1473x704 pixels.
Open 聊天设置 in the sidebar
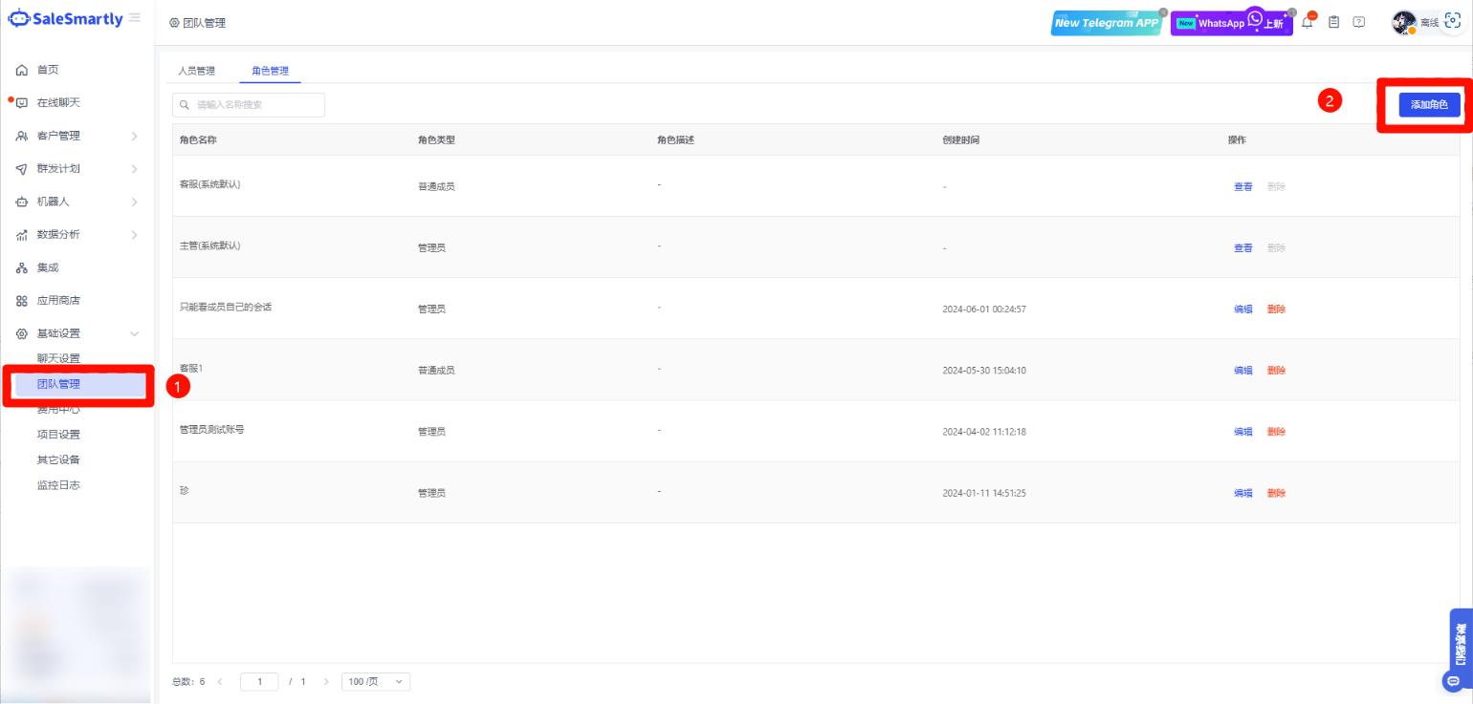point(58,358)
